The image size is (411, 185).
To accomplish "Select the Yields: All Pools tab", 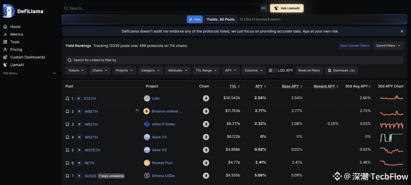I will tap(221, 19).
